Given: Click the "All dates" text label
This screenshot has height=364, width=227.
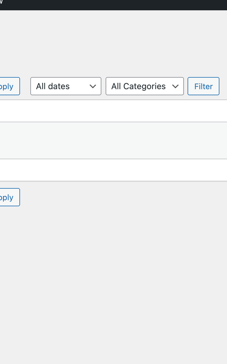Looking at the screenshot, I should (53, 86).
